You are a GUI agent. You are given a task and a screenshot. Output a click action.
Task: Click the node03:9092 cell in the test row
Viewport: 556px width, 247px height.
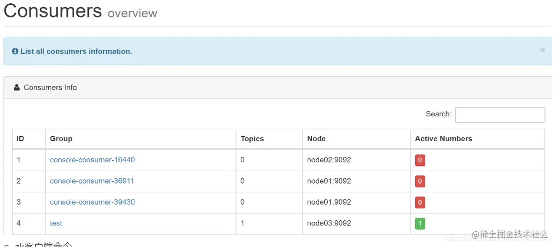coord(329,223)
